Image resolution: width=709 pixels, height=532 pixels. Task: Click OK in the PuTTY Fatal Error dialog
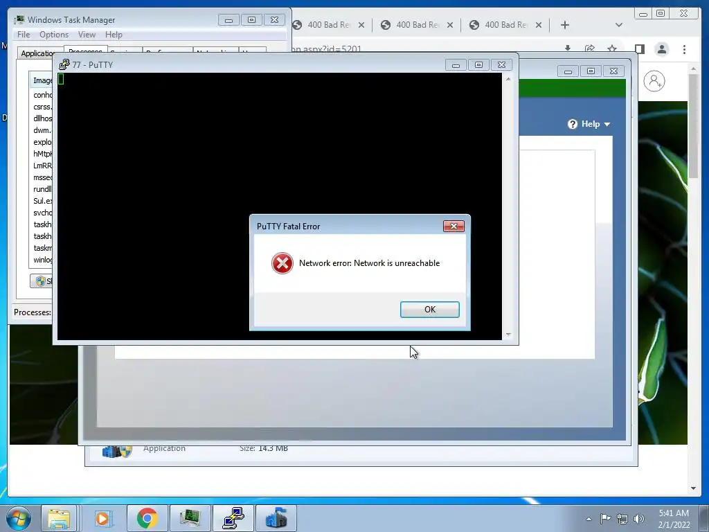pyautogui.click(x=429, y=310)
